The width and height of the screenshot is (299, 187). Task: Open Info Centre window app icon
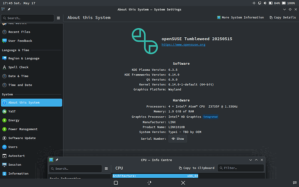(51, 160)
